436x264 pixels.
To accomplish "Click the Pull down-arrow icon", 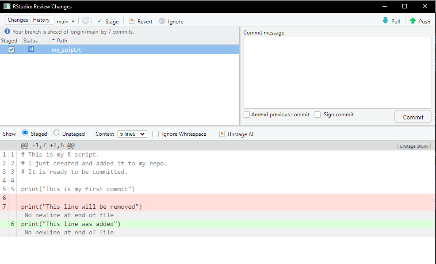I will pyautogui.click(x=385, y=21).
